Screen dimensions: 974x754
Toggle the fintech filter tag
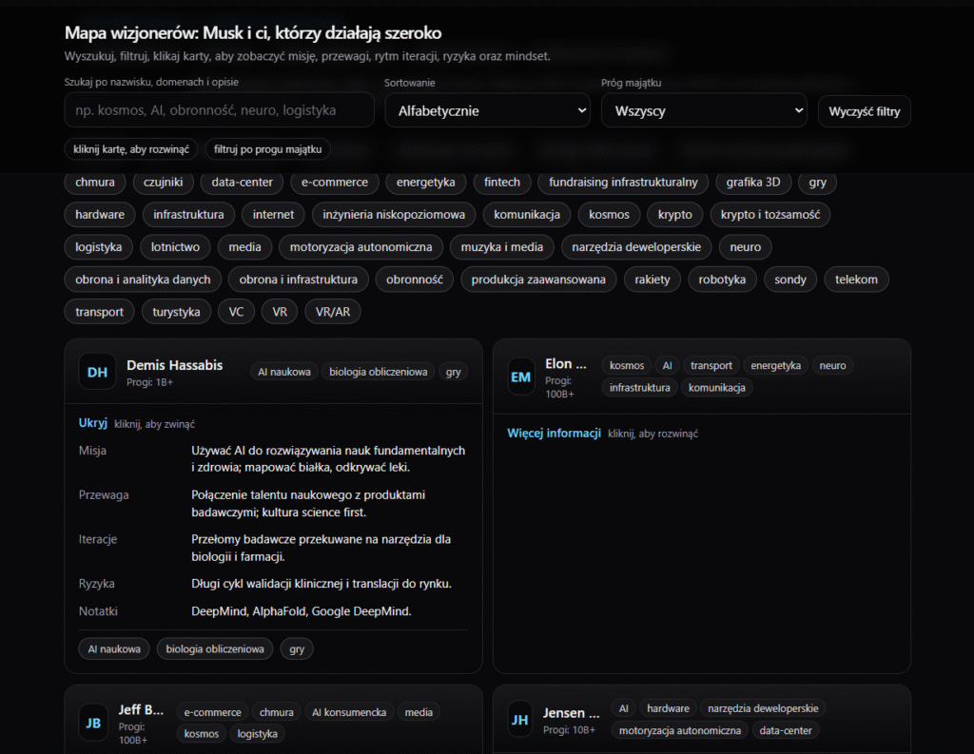coord(502,182)
